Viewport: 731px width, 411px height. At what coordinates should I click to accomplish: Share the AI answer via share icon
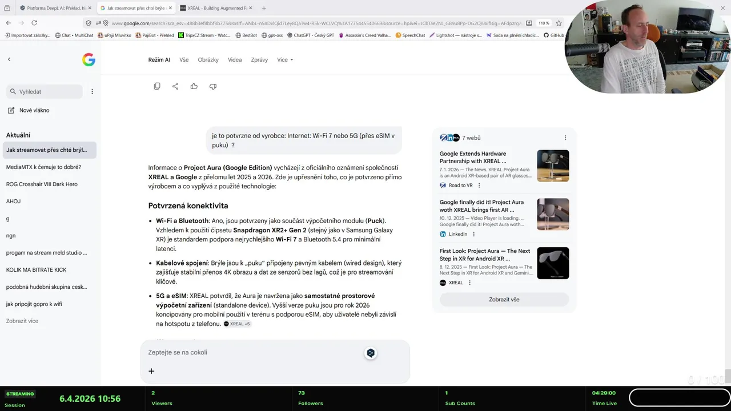click(175, 86)
